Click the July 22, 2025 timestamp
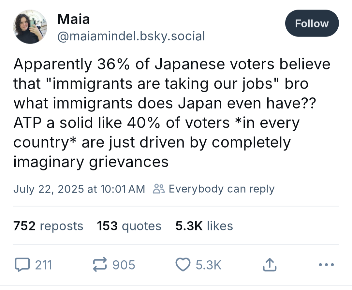 tap(79, 189)
